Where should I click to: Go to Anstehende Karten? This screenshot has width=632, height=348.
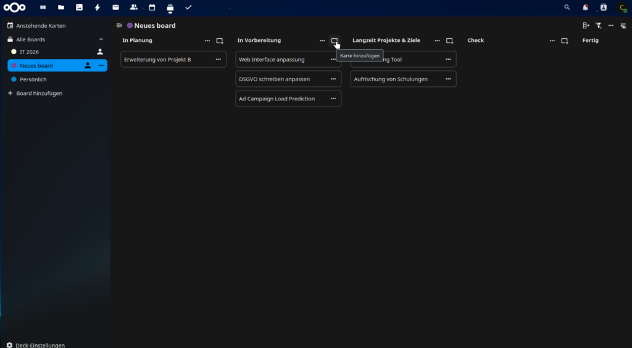click(41, 26)
